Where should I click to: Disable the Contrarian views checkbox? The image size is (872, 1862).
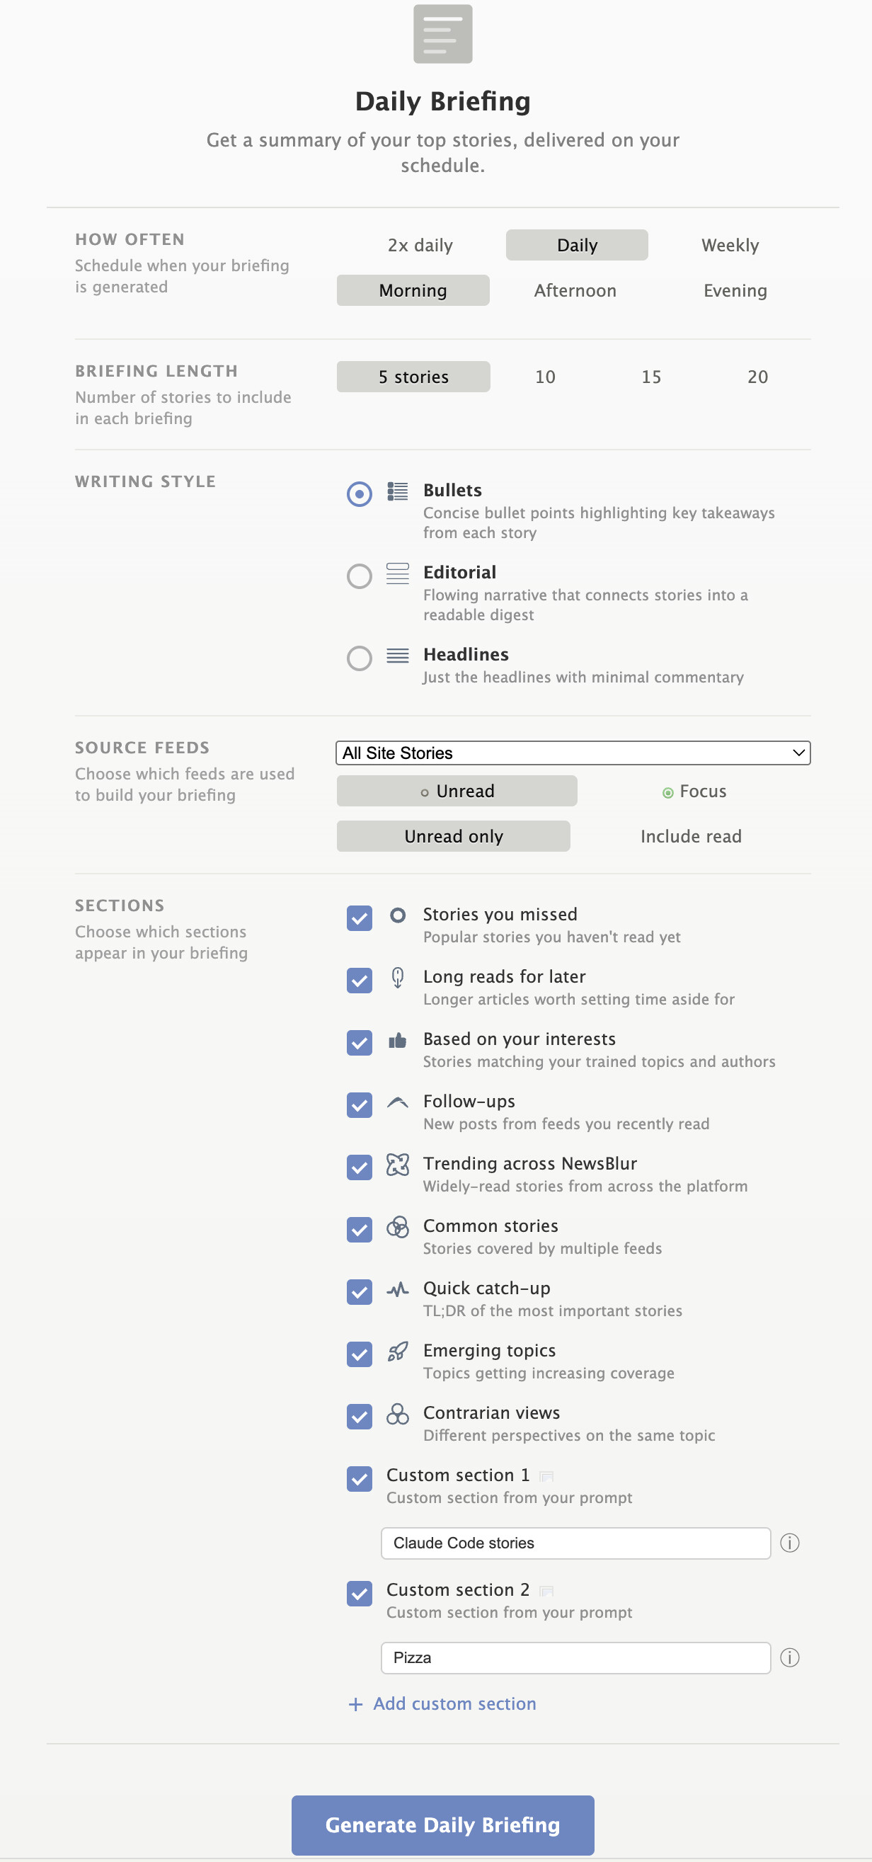click(359, 1416)
